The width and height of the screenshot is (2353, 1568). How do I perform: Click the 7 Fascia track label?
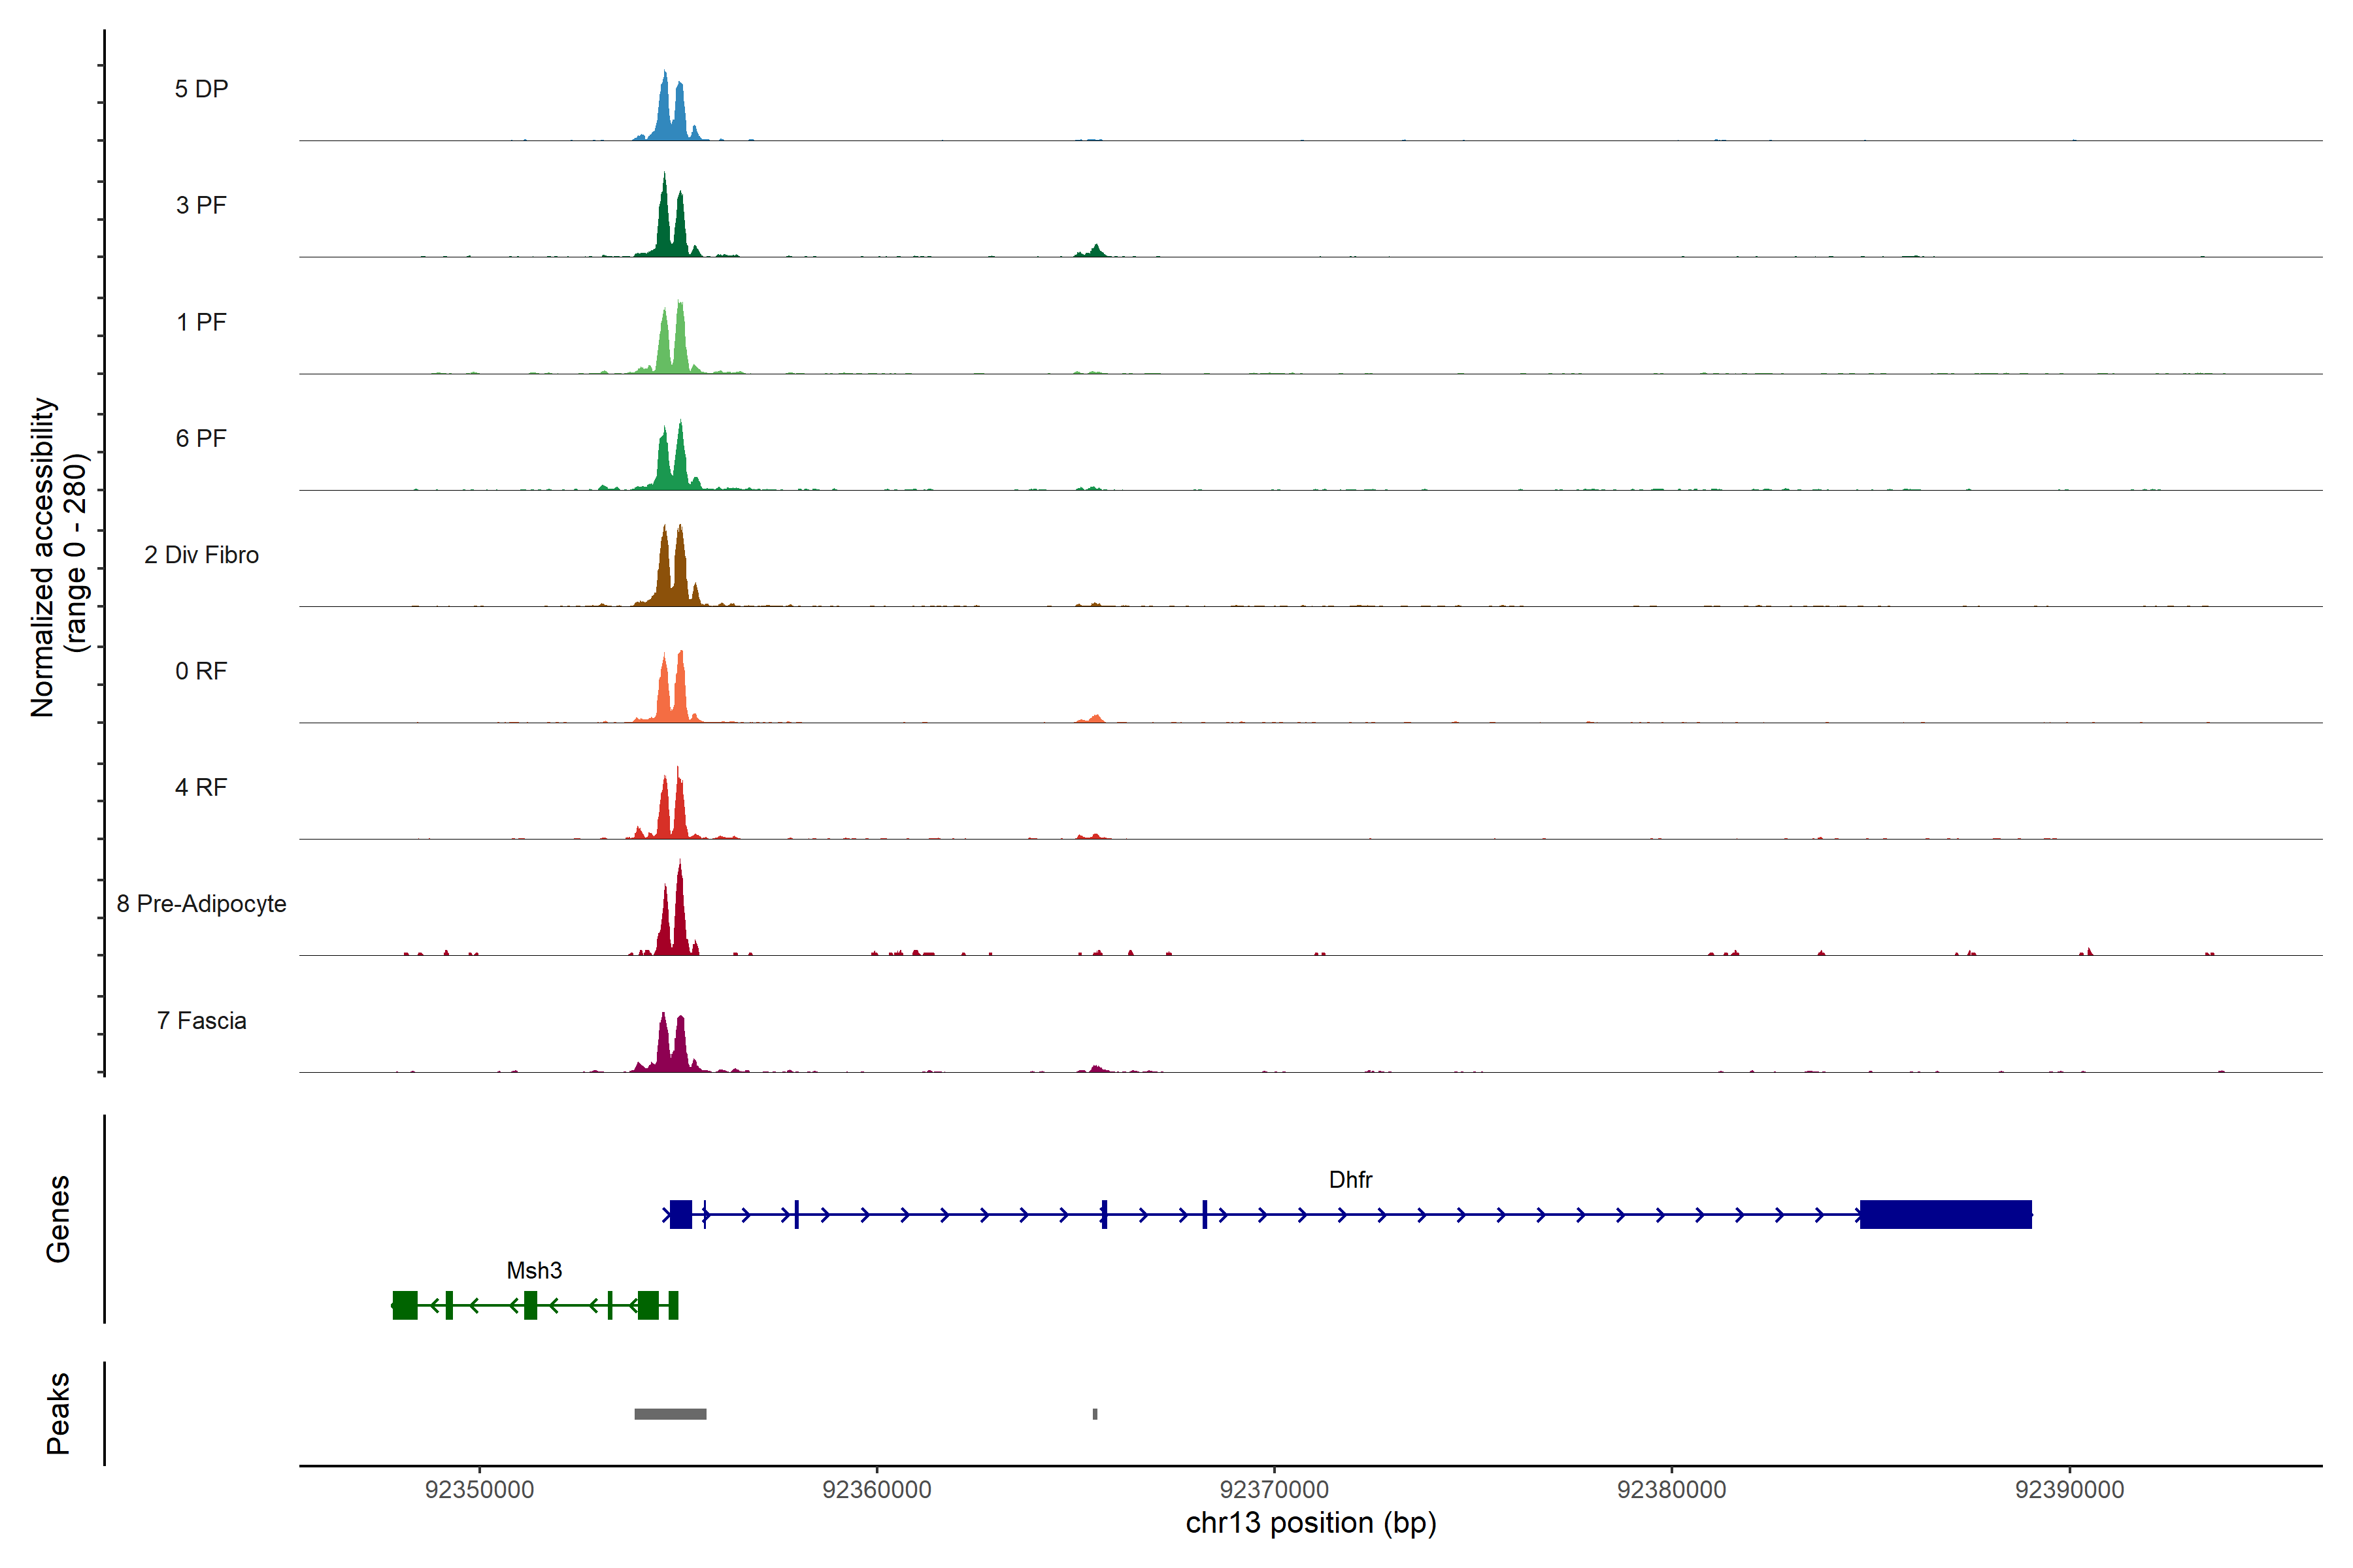click(201, 1020)
